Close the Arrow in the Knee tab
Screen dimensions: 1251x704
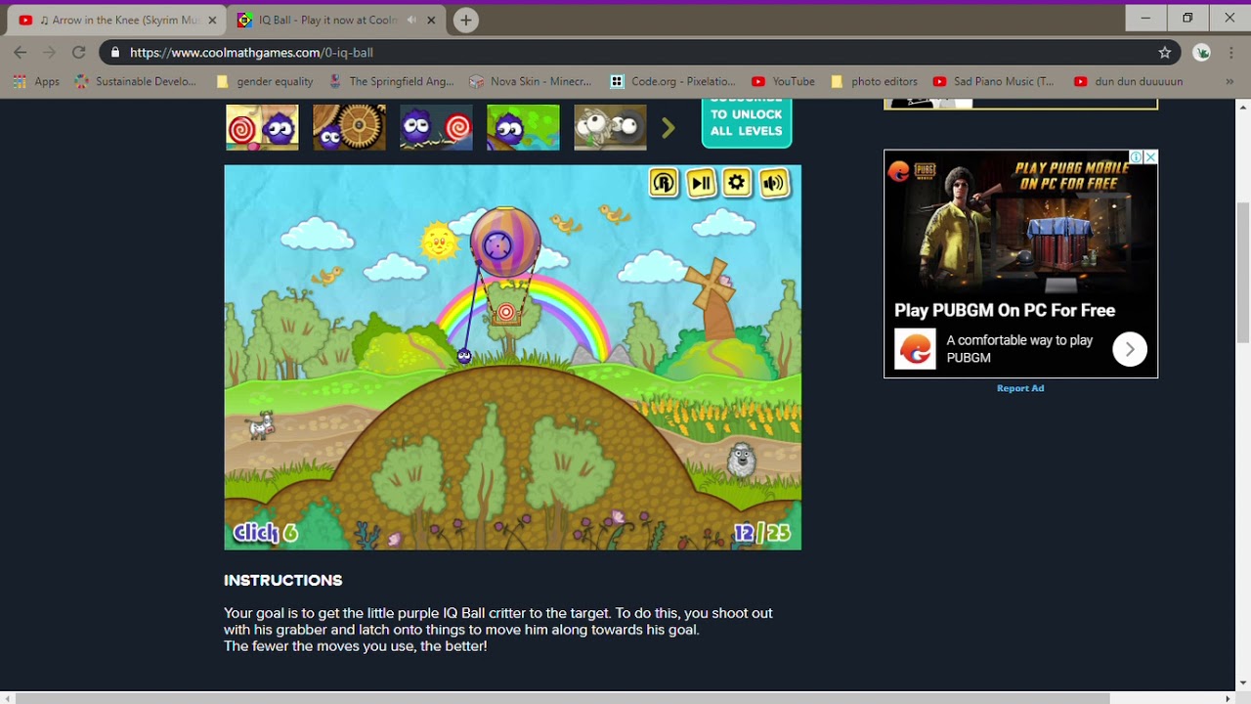[212, 20]
